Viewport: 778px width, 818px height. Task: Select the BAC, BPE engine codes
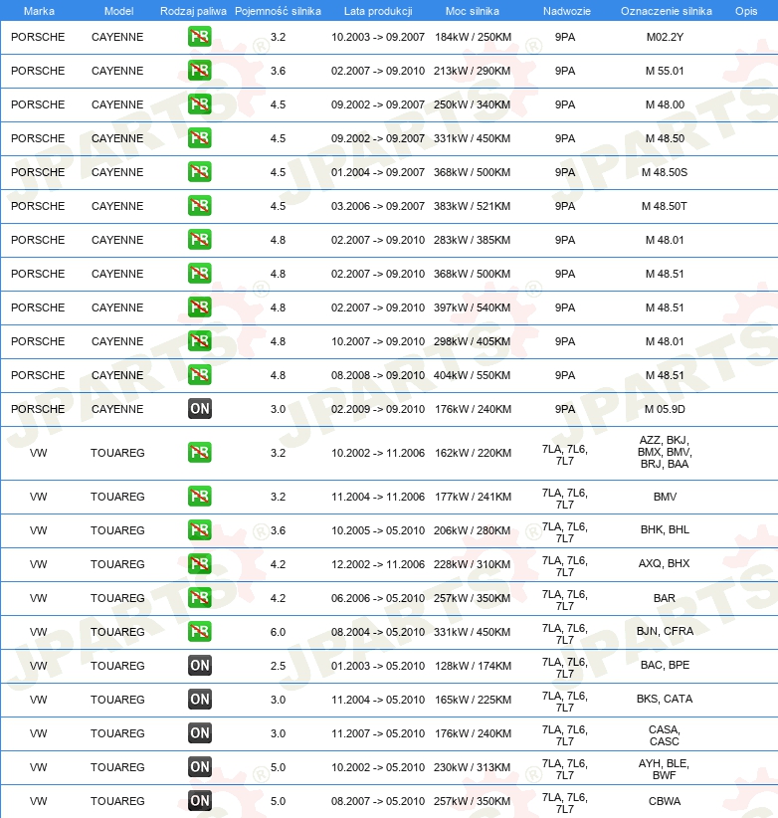(x=665, y=665)
